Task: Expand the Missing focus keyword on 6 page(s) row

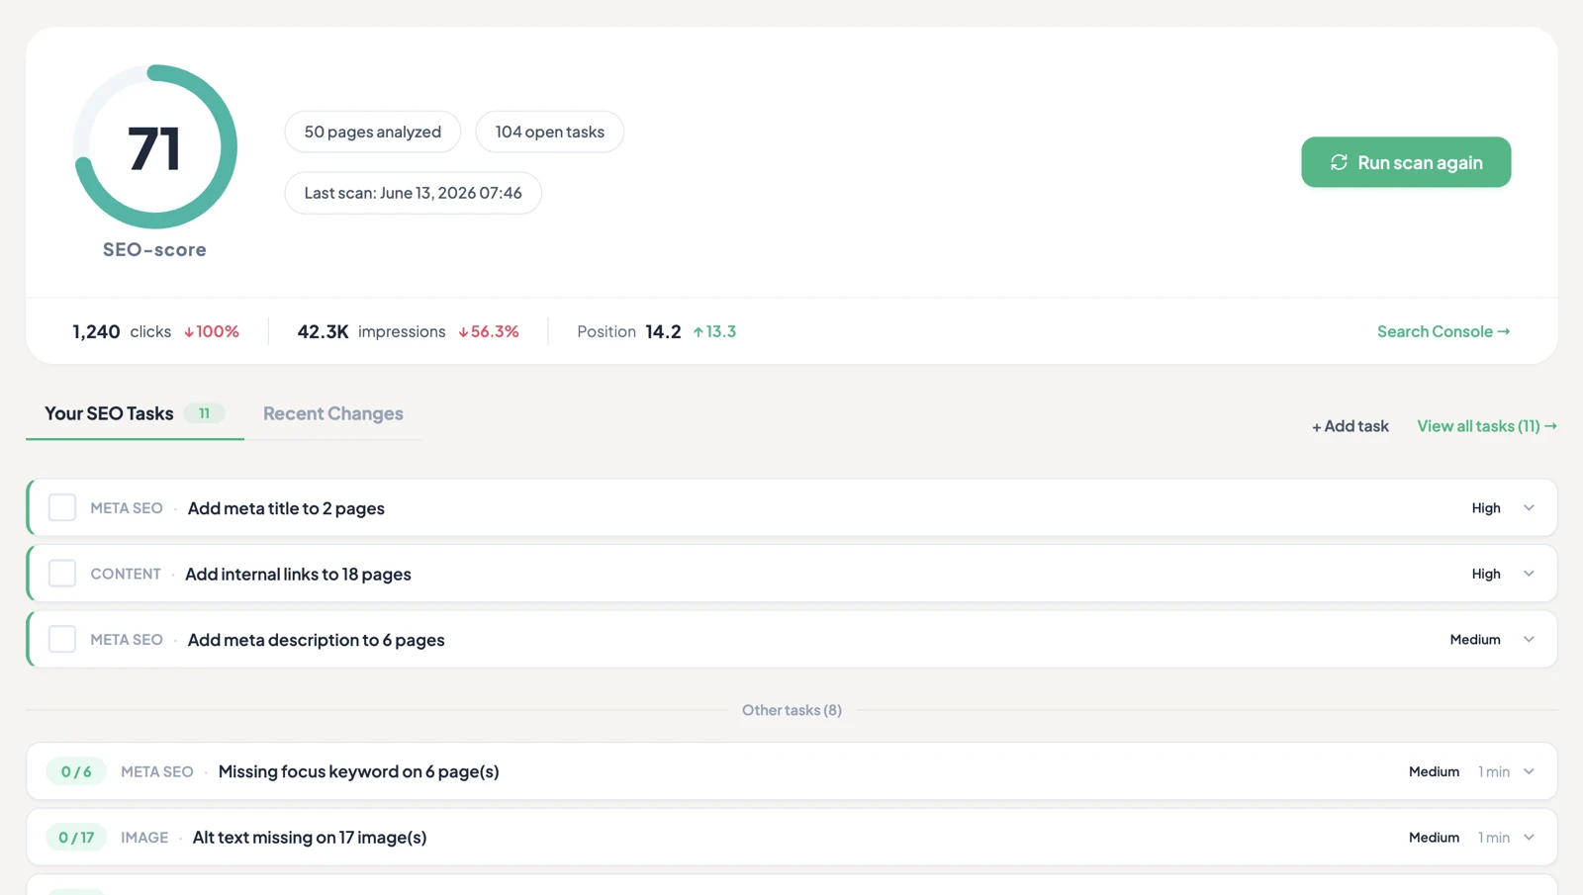Action: tap(1529, 771)
